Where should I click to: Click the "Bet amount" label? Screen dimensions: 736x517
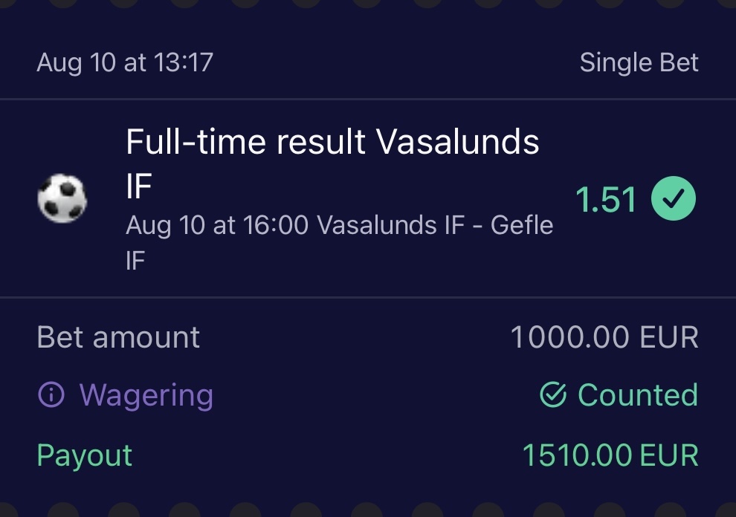[118, 338]
